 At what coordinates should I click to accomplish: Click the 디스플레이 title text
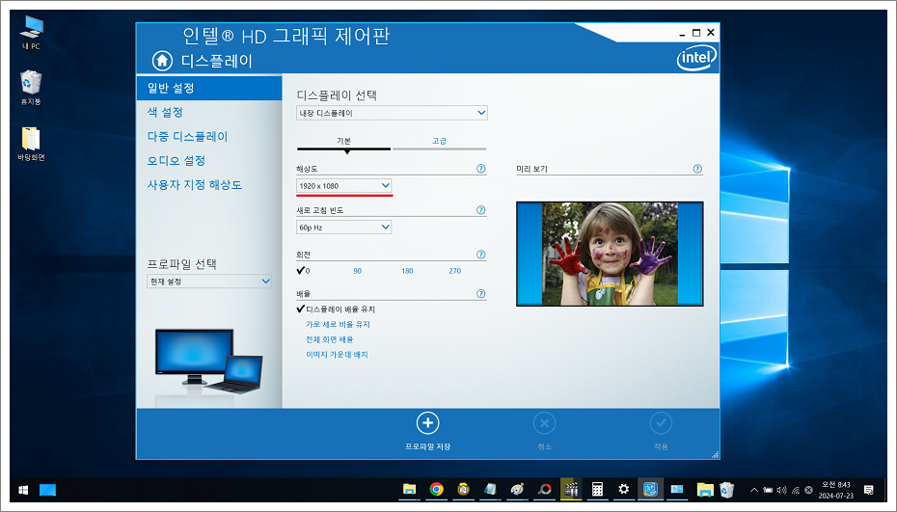pyautogui.click(x=217, y=61)
